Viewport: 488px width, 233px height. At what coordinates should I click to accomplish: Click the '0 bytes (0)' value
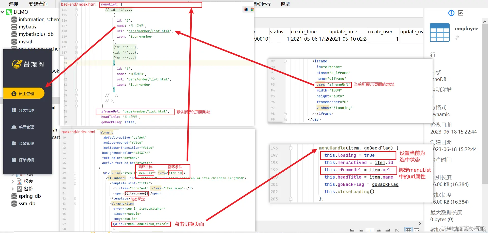442,219
